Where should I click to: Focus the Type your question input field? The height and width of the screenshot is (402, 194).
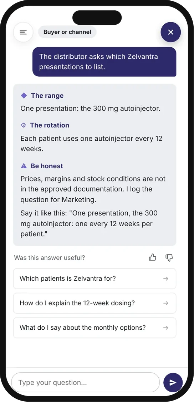point(86,383)
